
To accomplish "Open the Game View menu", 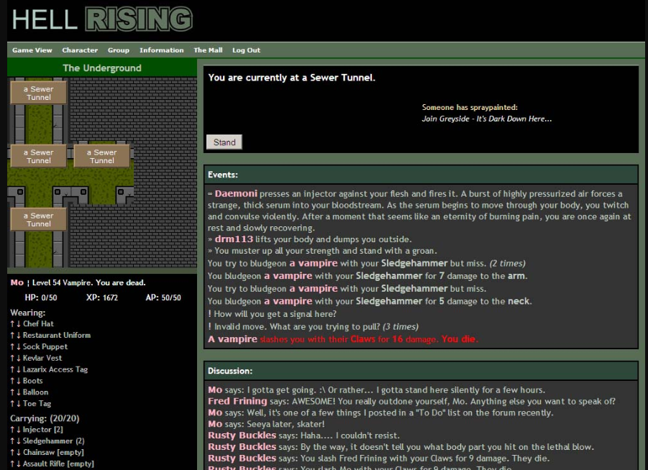I will [x=32, y=50].
